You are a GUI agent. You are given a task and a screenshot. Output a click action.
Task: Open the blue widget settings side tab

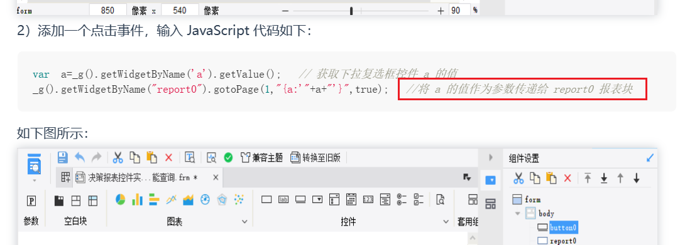tap(490, 180)
